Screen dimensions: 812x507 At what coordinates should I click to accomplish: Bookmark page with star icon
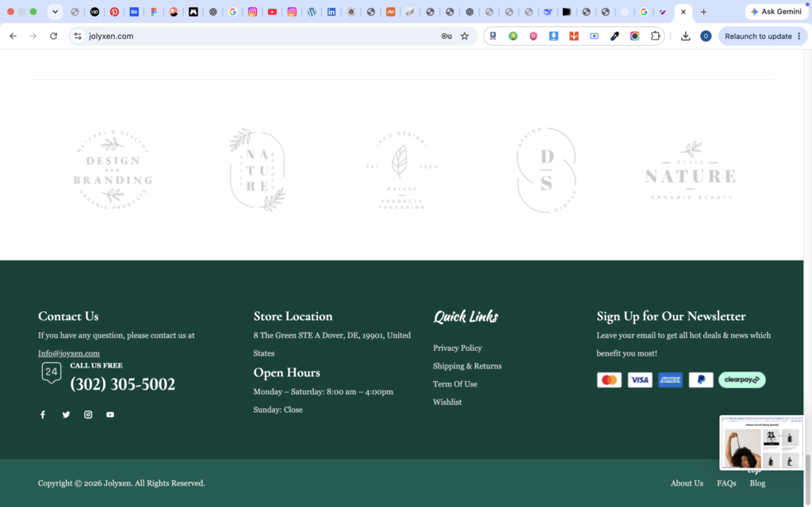pyautogui.click(x=465, y=36)
